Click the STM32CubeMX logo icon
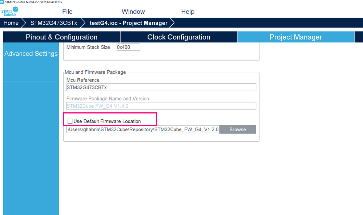The width and height of the screenshot is (363, 215). pos(10,12)
